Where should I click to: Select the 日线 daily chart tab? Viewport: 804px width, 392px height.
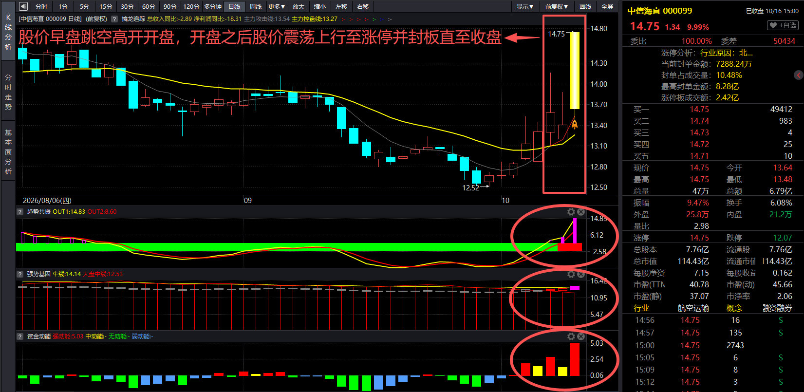point(234,6)
